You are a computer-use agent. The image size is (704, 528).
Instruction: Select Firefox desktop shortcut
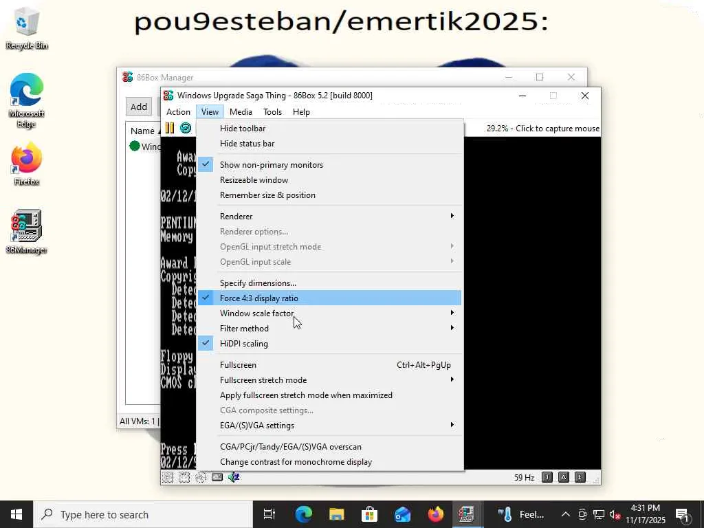pyautogui.click(x=27, y=164)
